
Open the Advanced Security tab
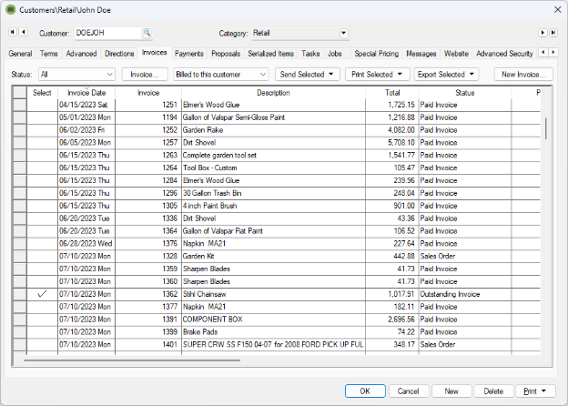(504, 54)
